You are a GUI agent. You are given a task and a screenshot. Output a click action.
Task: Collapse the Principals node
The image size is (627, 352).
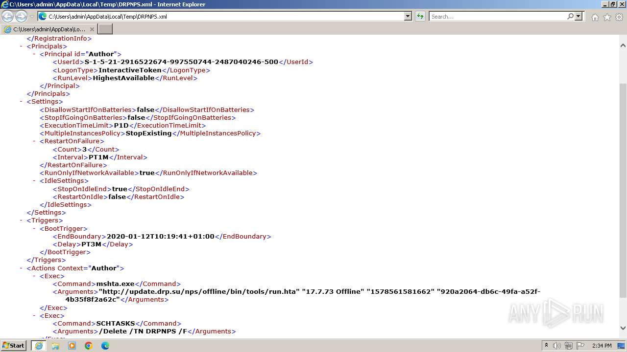pos(21,46)
